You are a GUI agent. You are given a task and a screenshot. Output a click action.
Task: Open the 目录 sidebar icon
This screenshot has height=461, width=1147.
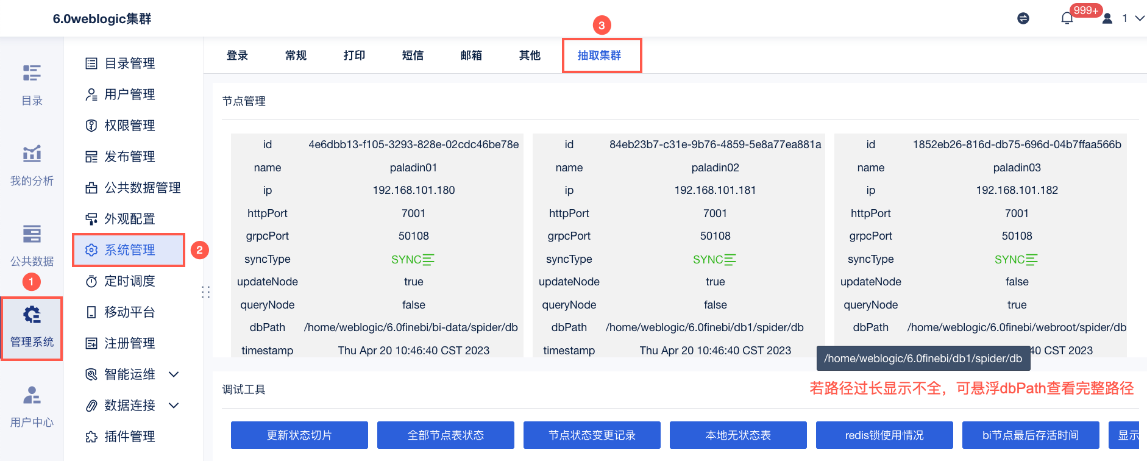click(x=32, y=73)
